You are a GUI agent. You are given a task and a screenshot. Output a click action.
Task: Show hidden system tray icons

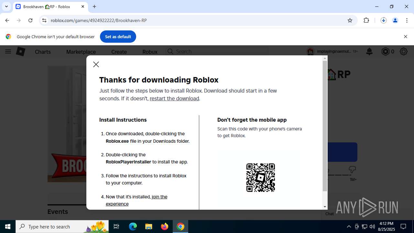349,227
